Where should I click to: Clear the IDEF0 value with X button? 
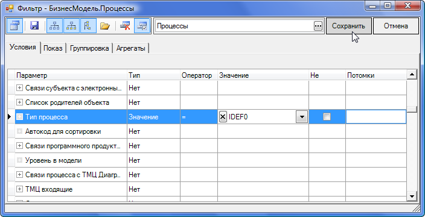click(223, 117)
